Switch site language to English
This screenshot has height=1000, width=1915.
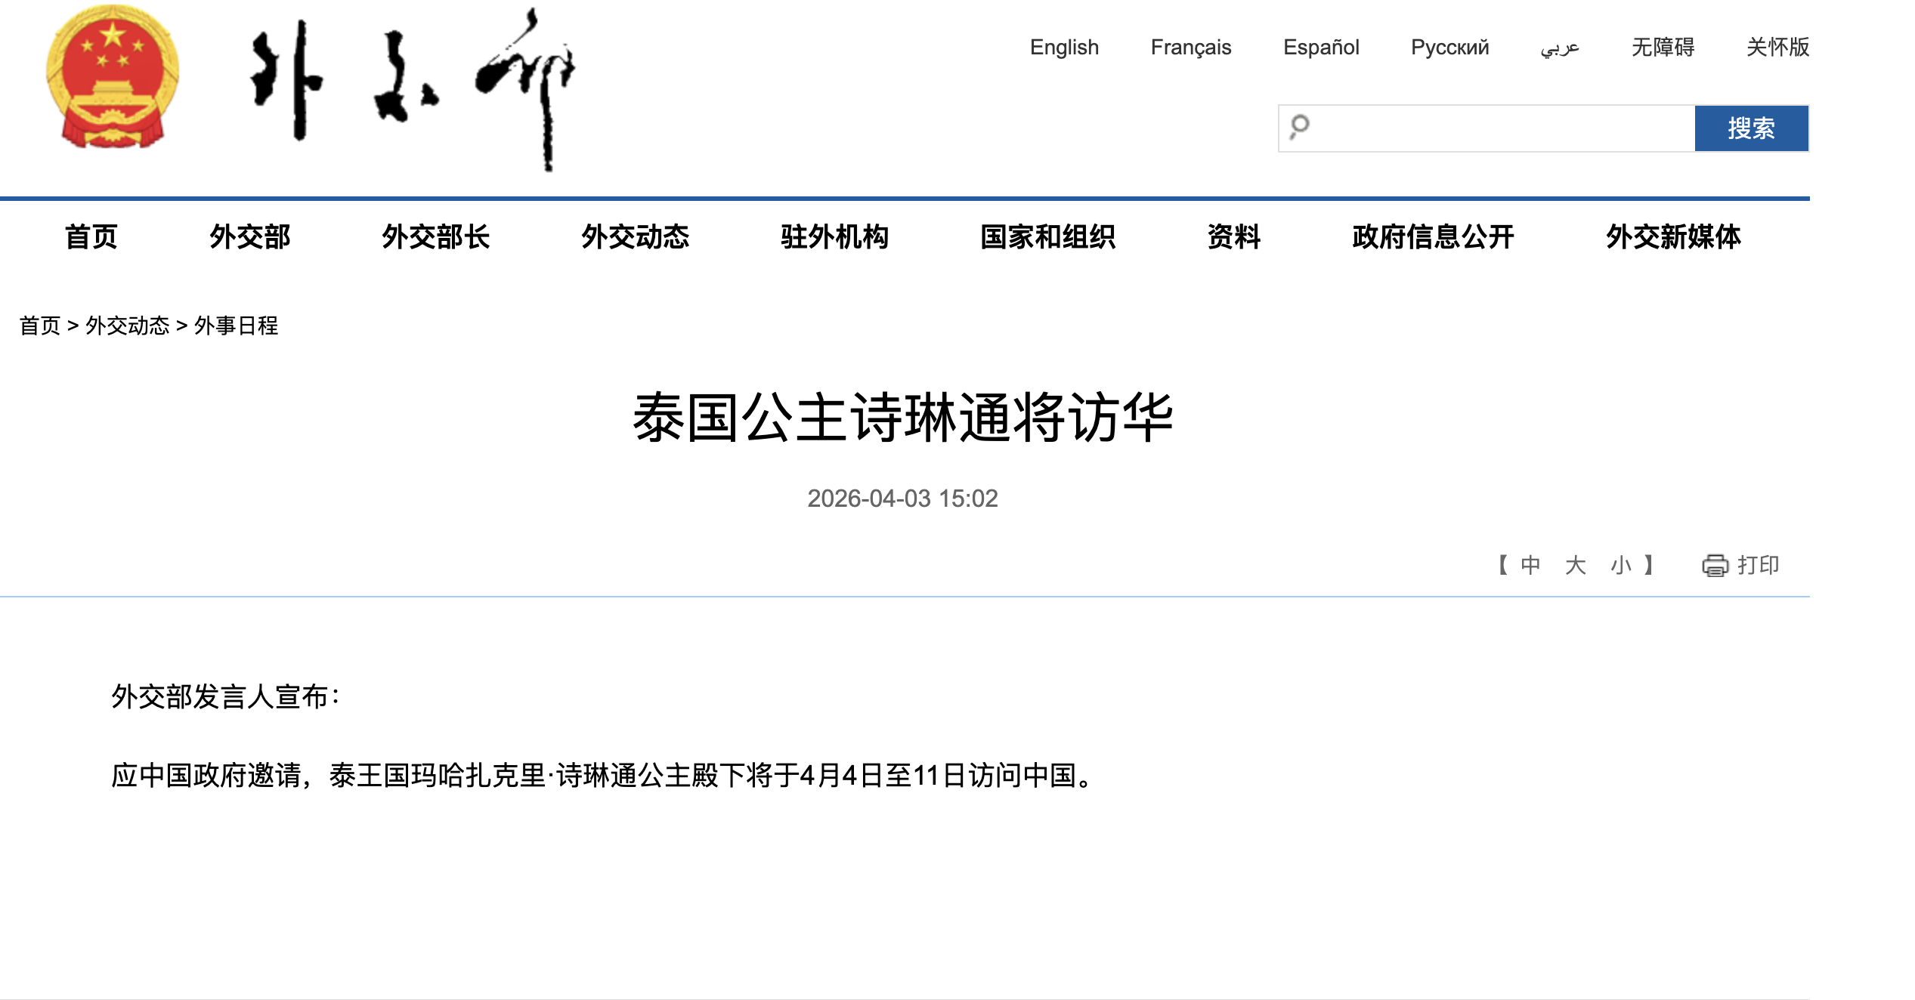tap(1063, 48)
